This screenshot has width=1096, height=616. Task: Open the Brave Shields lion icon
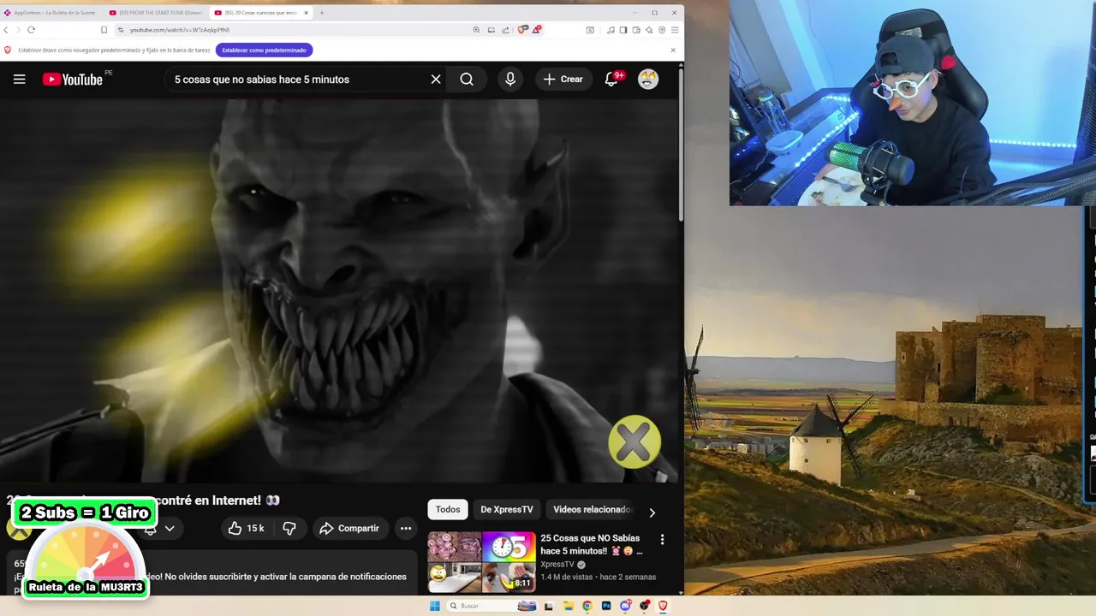[522, 30]
